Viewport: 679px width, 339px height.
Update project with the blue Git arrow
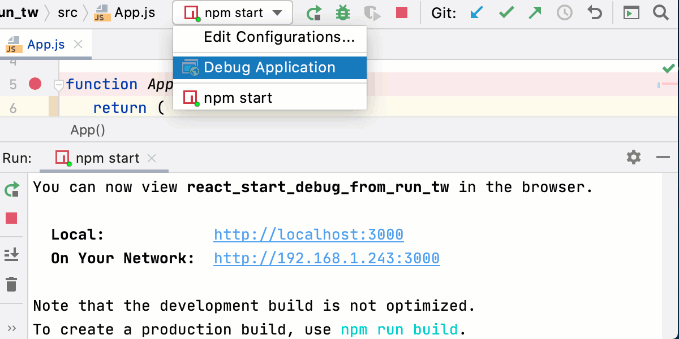tap(476, 12)
